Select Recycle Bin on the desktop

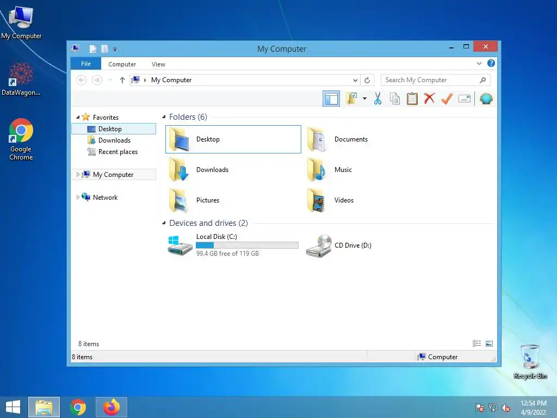point(530,361)
